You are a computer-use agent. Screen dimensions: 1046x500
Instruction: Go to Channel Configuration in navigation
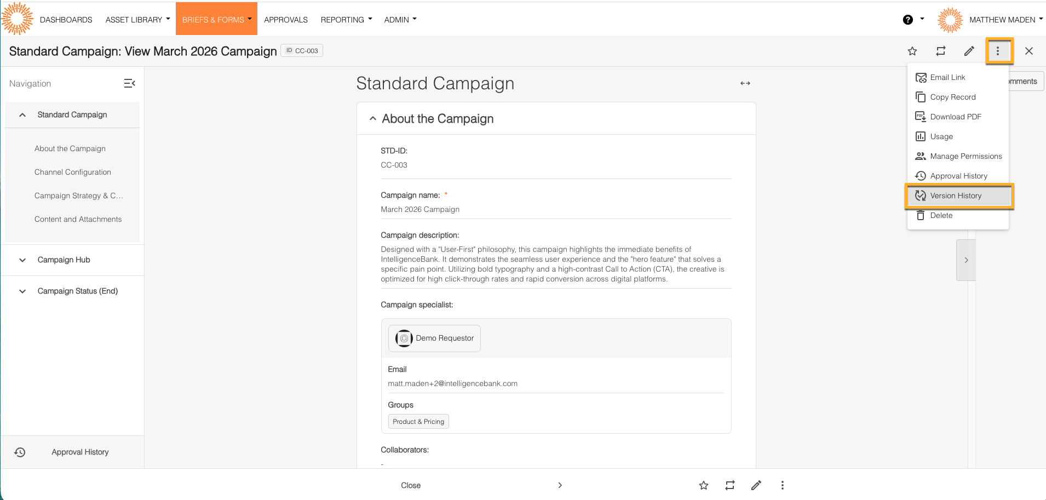[73, 172]
